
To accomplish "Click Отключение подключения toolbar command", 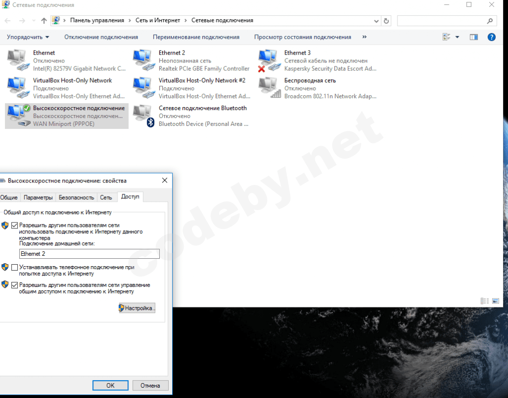I will [101, 37].
